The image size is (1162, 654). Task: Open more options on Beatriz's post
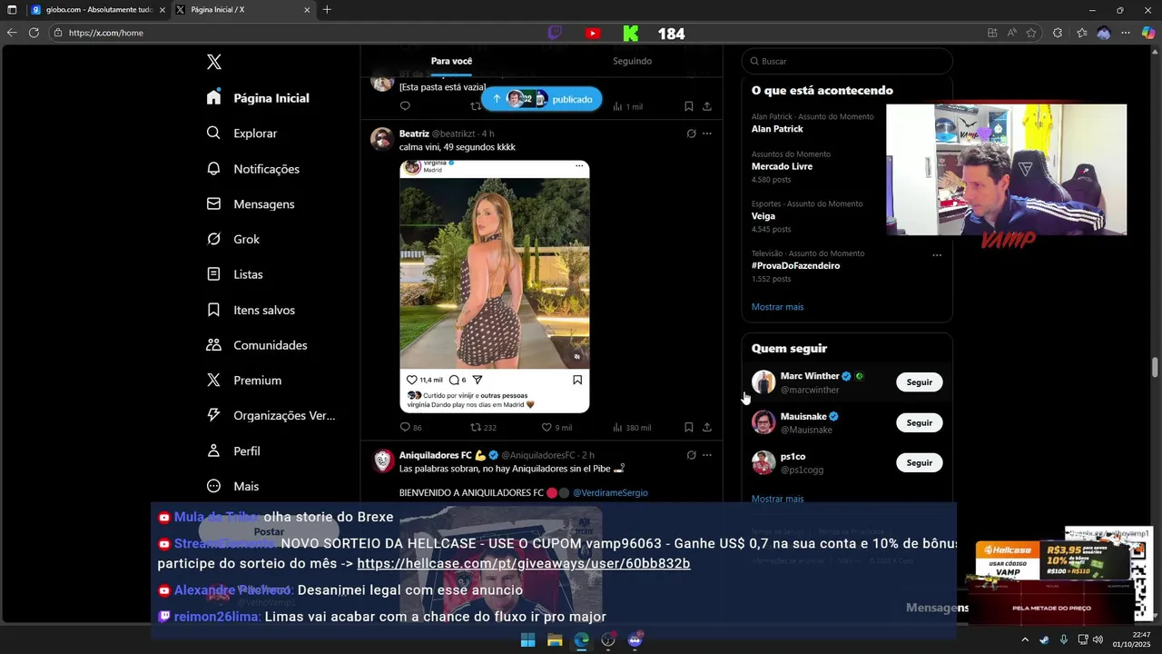(707, 134)
